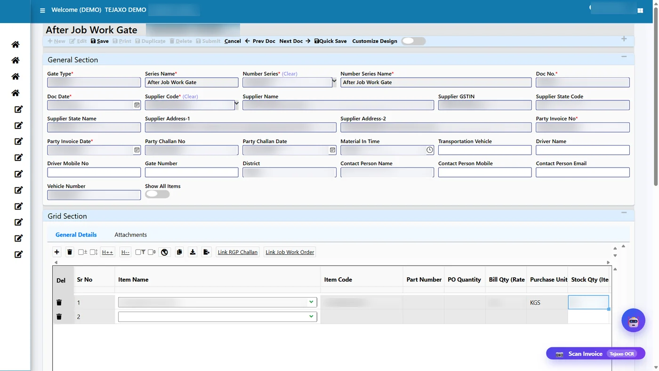Click the Stock Qty cell in row 1

[588, 302]
